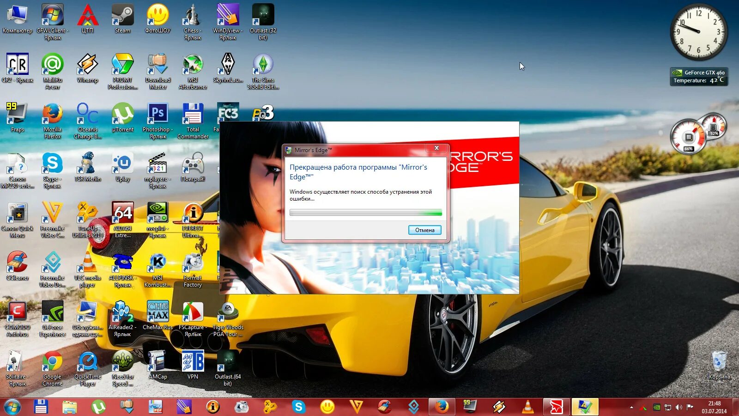Select the nvcplui shortcut icon
739x416 pixels.
click(x=158, y=219)
